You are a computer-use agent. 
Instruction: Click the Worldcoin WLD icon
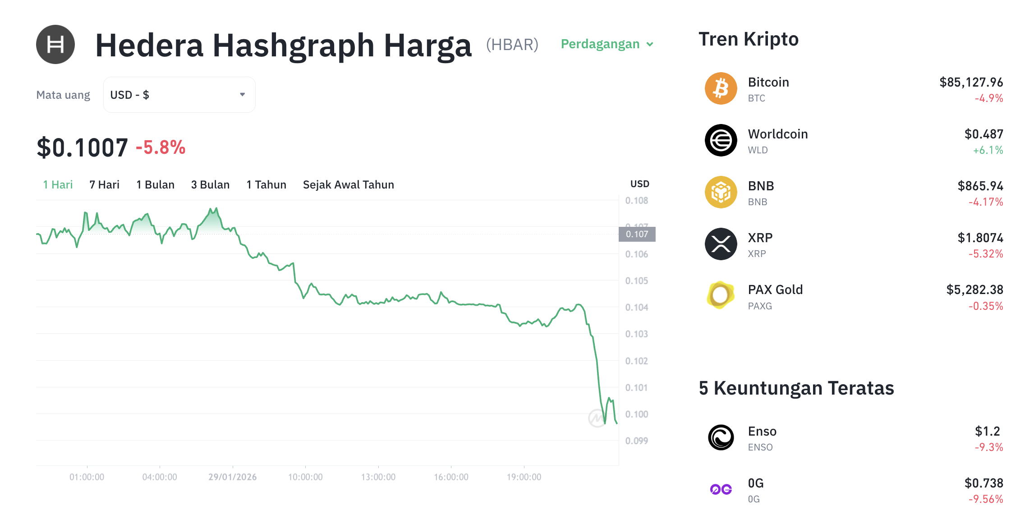click(x=721, y=140)
